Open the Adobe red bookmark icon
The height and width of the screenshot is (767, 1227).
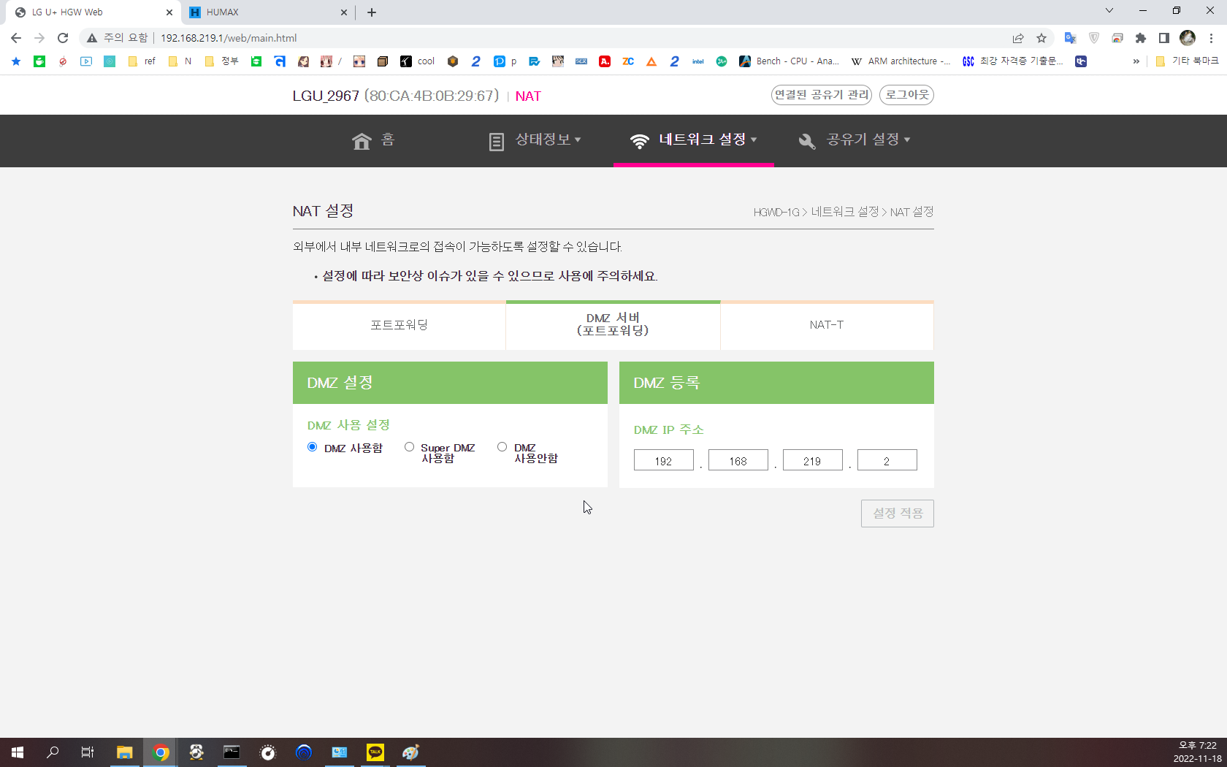click(605, 61)
